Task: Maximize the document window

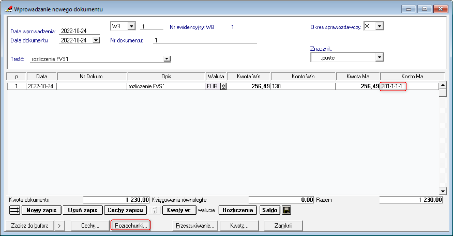Action: point(425,9)
